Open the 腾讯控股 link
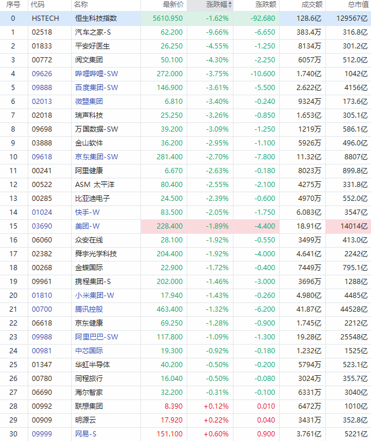 tap(89, 309)
